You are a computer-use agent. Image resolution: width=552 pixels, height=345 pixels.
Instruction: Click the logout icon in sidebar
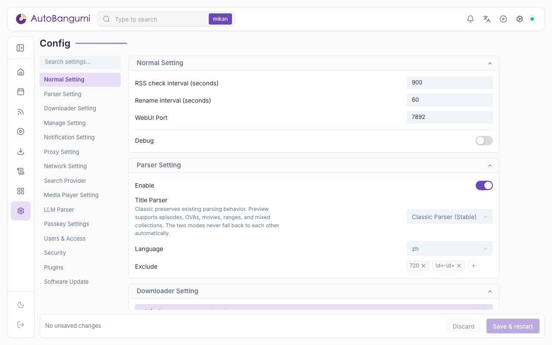(x=21, y=325)
